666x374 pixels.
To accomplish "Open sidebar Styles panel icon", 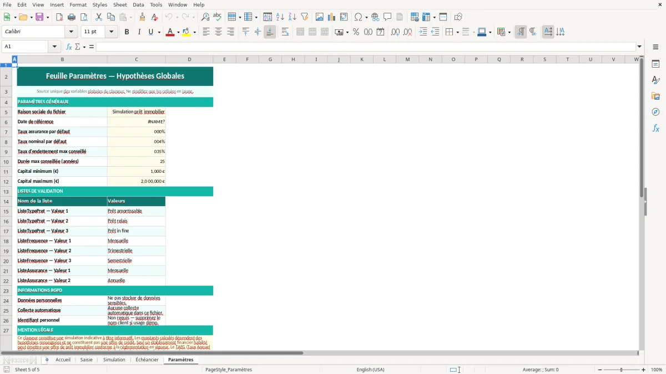I will point(655,80).
